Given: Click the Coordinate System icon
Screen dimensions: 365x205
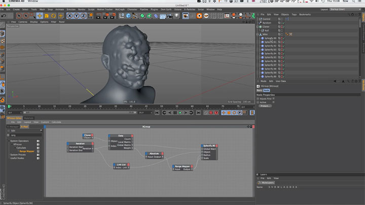Looking at the screenshot, I should coord(90,16).
